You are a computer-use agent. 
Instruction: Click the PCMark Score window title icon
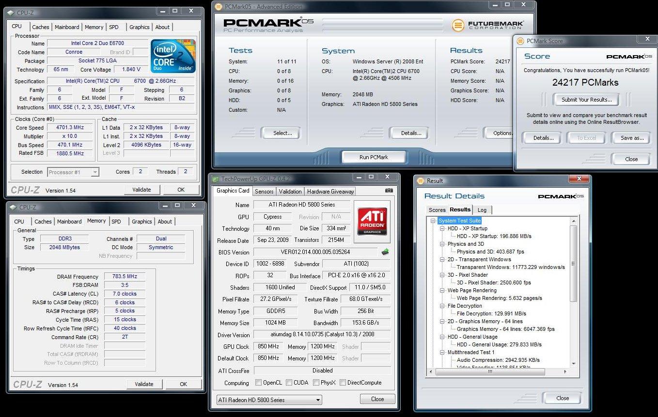[x=520, y=41]
